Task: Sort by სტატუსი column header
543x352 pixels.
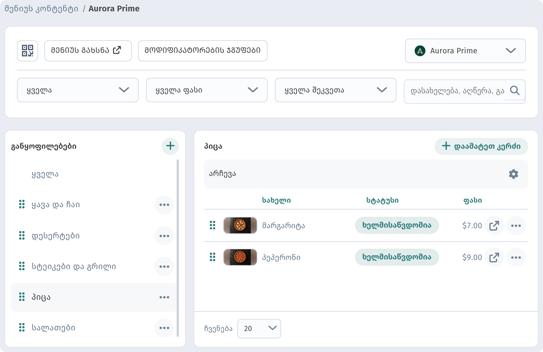Action: coord(382,200)
